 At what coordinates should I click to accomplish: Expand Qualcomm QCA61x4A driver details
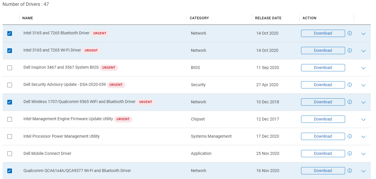point(363,171)
